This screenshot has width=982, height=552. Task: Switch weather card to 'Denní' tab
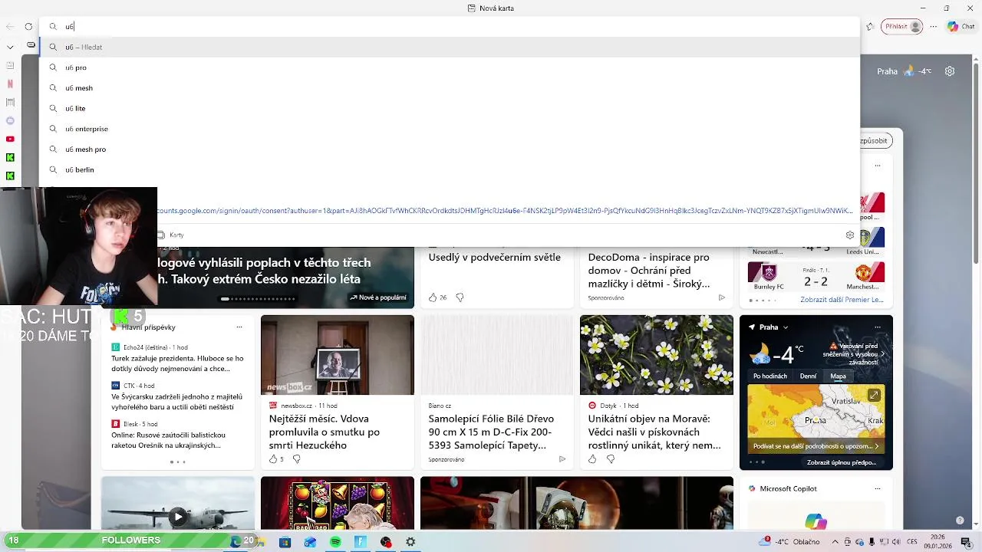(809, 376)
